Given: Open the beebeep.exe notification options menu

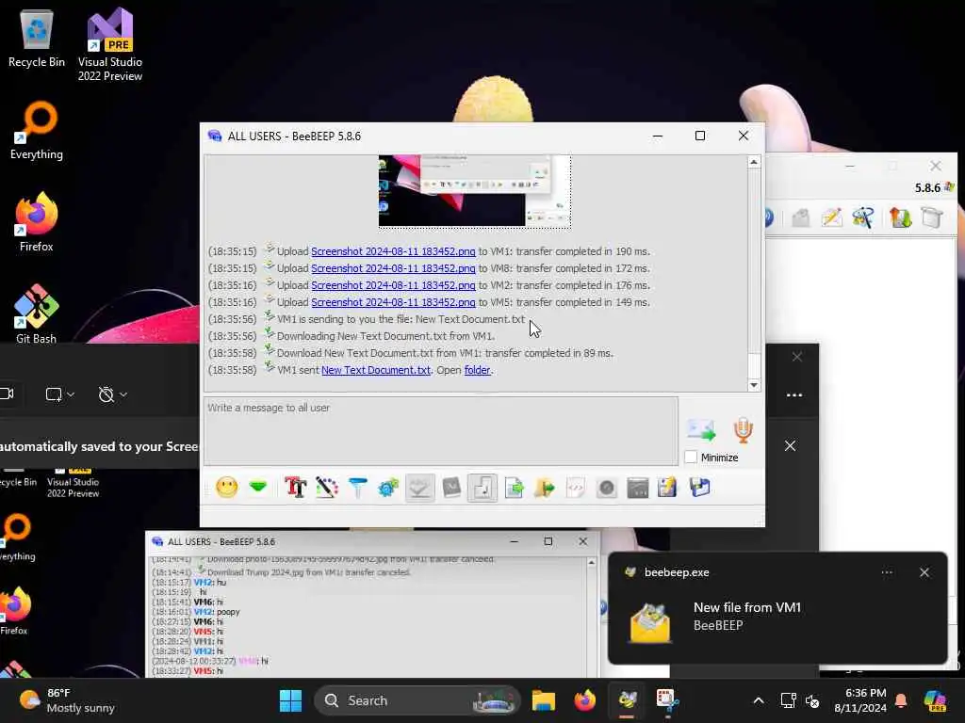Looking at the screenshot, I should pyautogui.click(x=887, y=572).
